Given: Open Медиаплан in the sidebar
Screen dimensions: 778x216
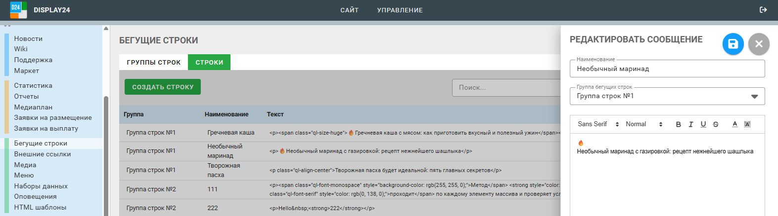Looking at the screenshot, I should (33, 107).
